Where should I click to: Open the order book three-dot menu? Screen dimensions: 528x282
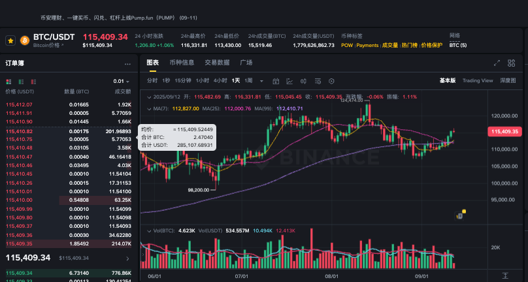tap(127, 64)
